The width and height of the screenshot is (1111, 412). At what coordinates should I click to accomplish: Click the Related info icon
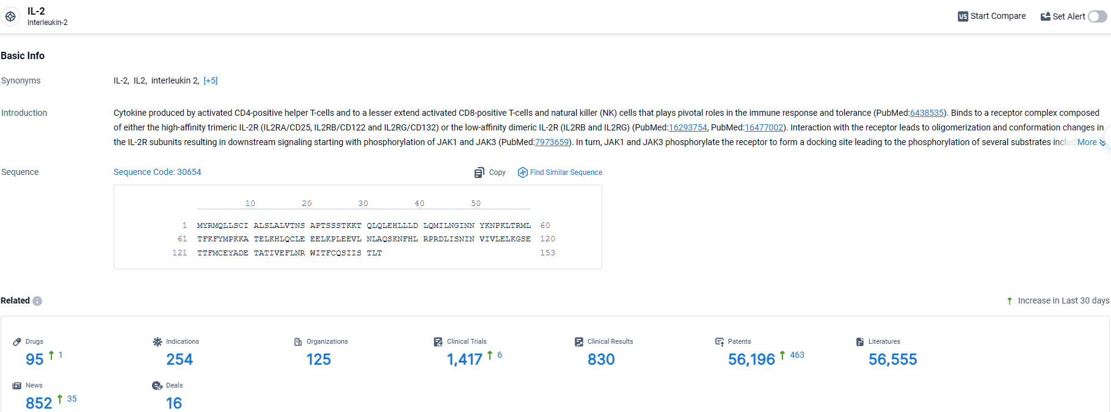37,301
